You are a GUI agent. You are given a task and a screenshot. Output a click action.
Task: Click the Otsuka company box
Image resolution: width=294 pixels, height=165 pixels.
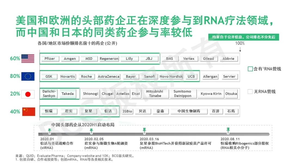(x=231, y=94)
